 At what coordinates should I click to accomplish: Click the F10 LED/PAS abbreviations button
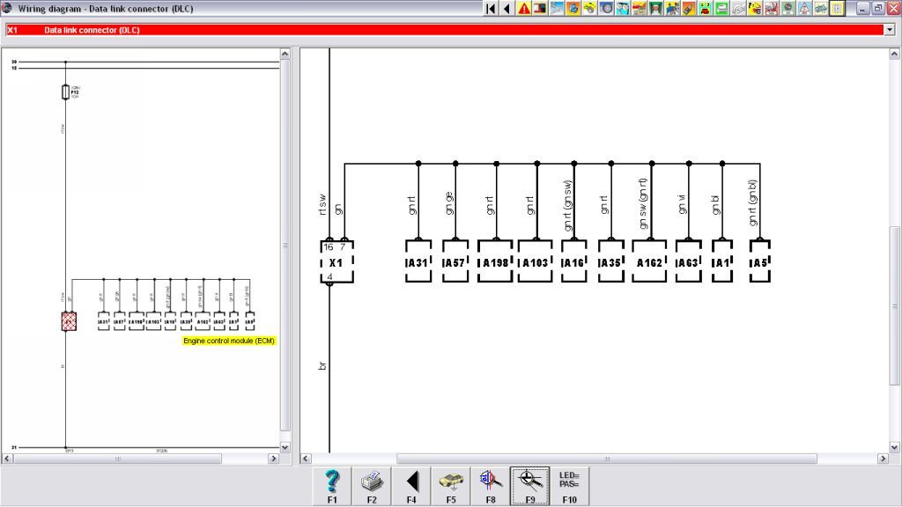(x=570, y=486)
